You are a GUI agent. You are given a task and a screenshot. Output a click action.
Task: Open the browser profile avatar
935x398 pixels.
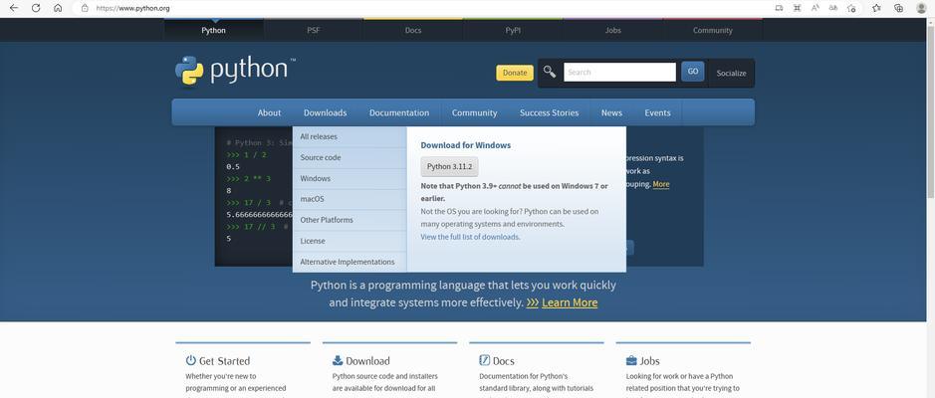coord(921,8)
